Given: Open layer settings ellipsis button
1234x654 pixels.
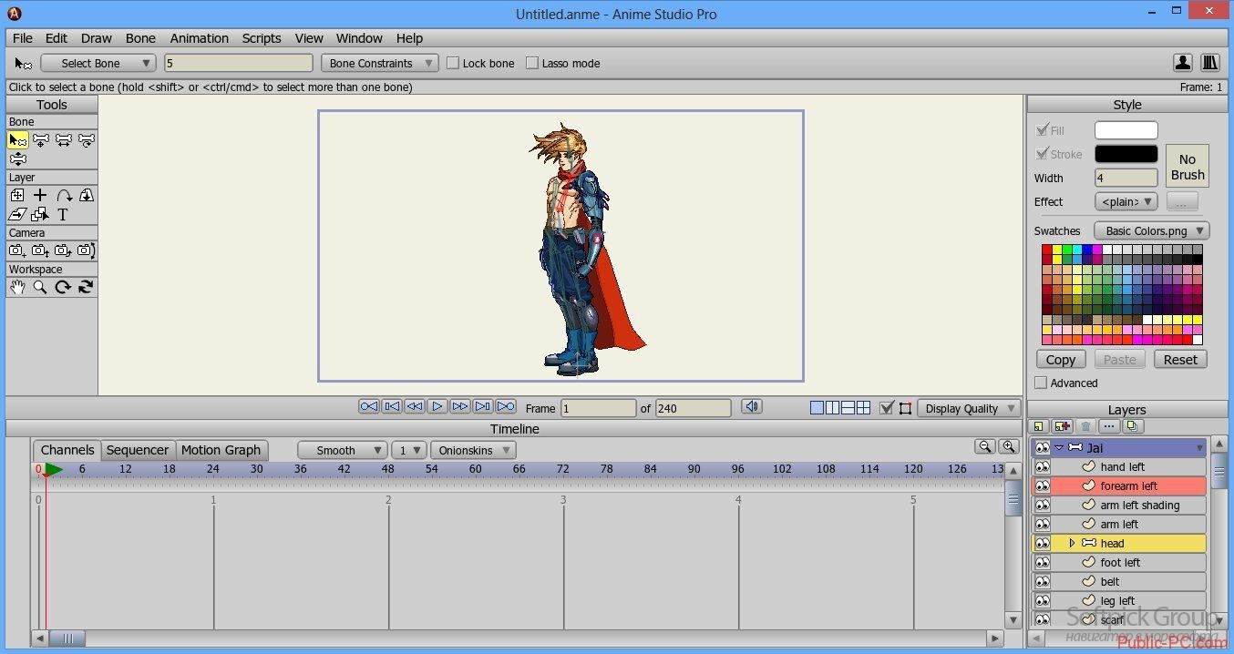Looking at the screenshot, I should pos(1109,426).
